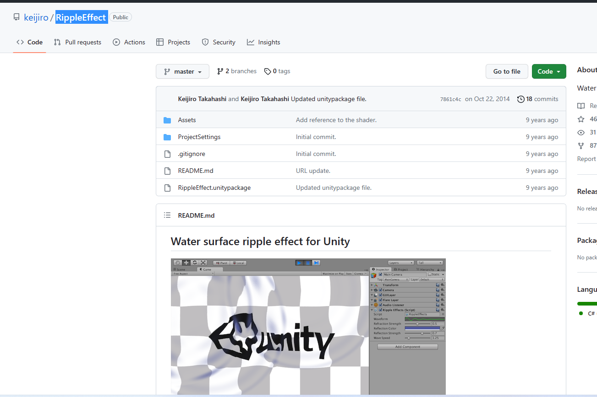
Task: Open the Projects tab
Action: point(173,42)
